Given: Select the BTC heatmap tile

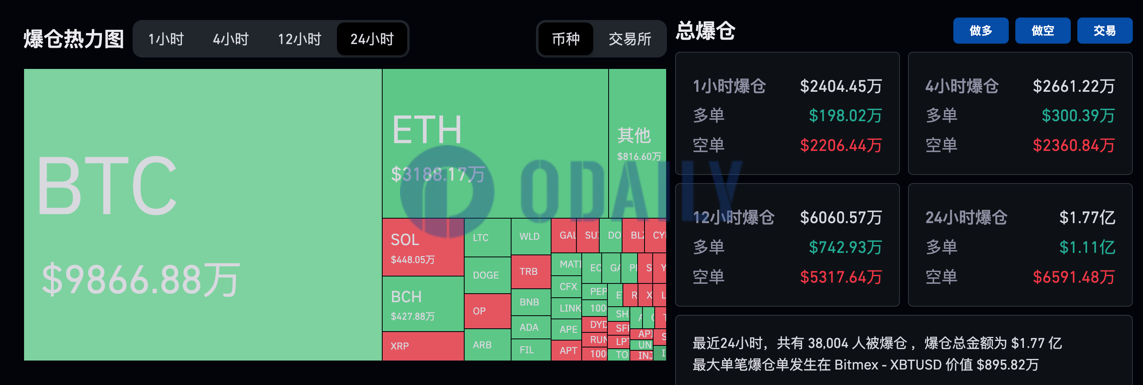Looking at the screenshot, I should pos(203,215).
